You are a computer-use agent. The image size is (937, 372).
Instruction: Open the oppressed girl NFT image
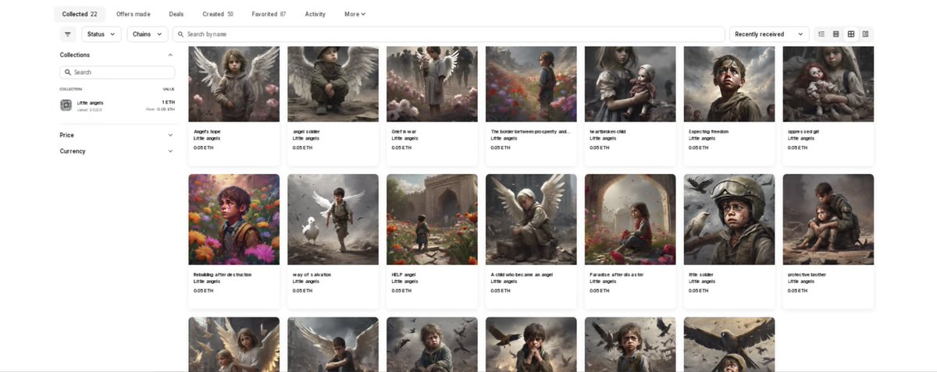coord(828,83)
